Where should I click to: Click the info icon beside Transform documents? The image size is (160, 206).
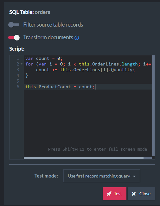(x=77, y=38)
